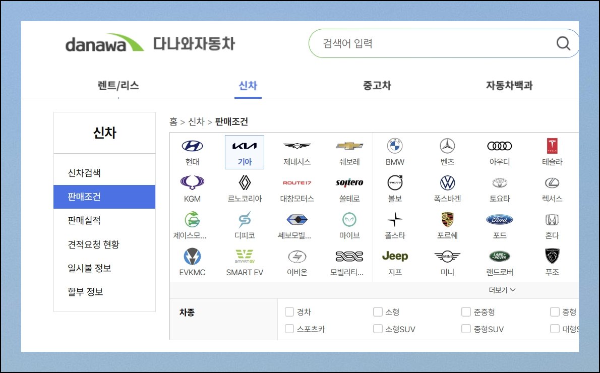Click the 홈 breadcrumb link
The height and width of the screenshot is (373, 600).
(x=173, y=121)
